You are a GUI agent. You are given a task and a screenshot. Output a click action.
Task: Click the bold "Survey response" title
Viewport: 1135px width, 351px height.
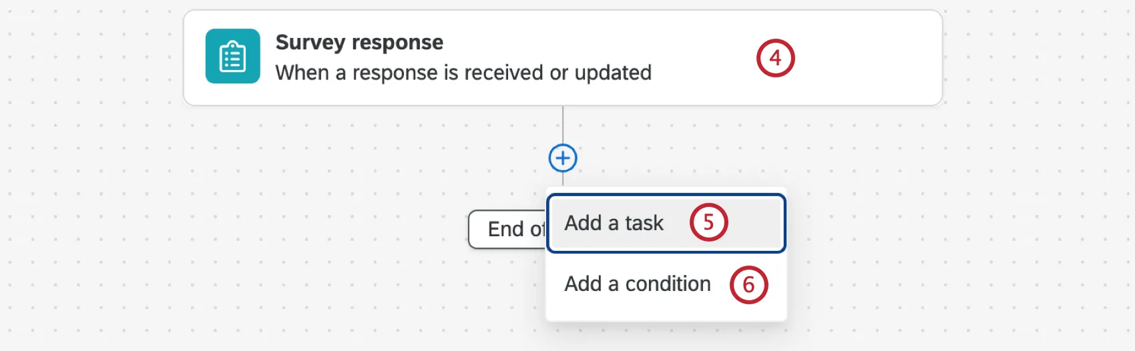coord(359,42)
